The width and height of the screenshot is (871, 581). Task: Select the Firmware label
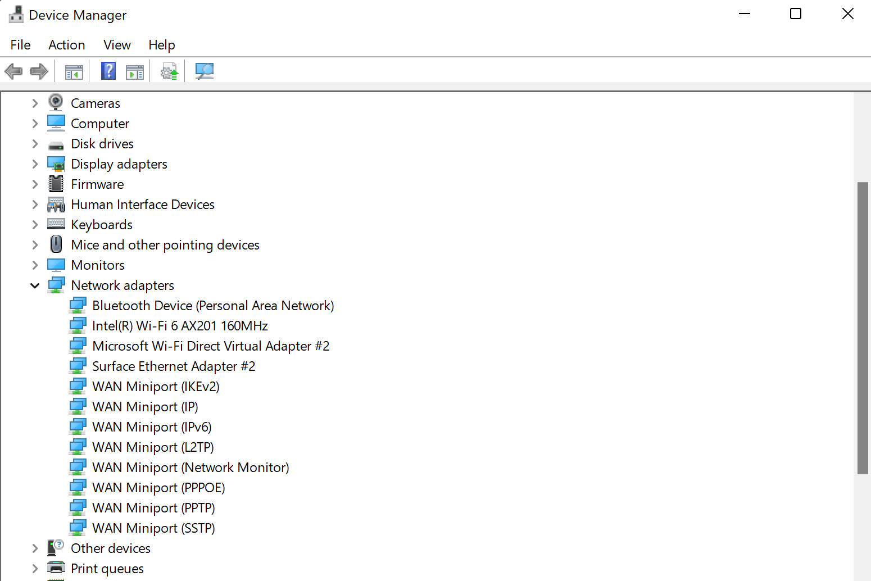pyautogui.click(x=97, y=184)
